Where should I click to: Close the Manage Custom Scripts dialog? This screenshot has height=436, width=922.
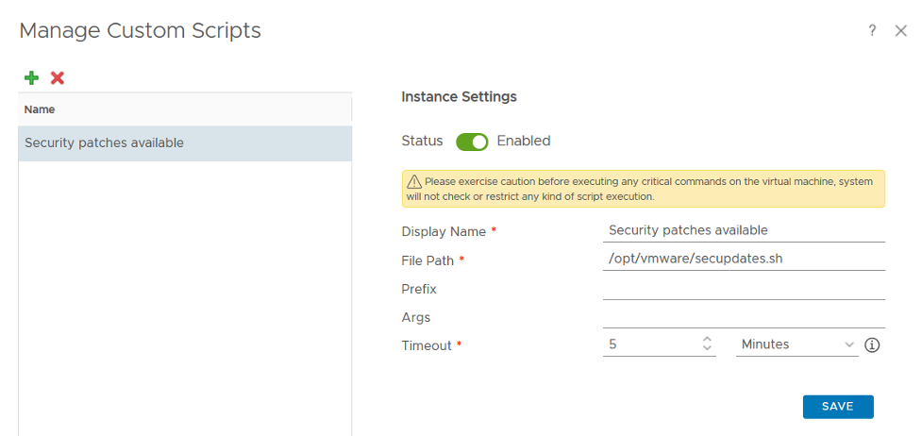pos(900,31)
